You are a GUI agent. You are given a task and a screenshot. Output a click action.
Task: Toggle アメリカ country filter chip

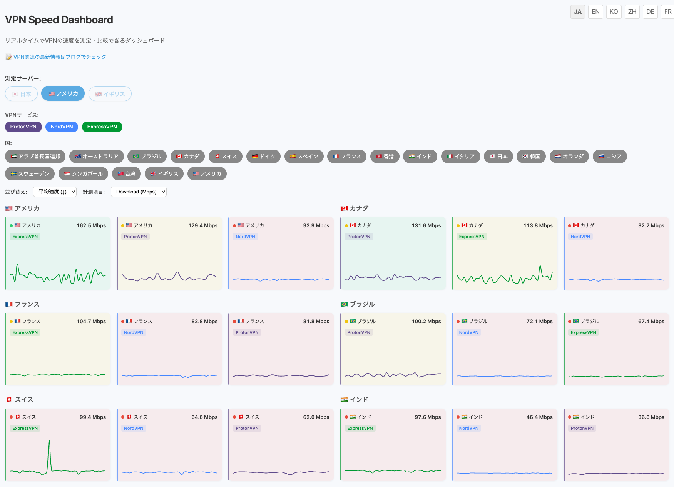click(x=207, y=174)
